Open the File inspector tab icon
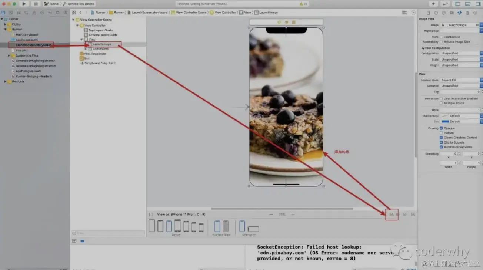 428,13
